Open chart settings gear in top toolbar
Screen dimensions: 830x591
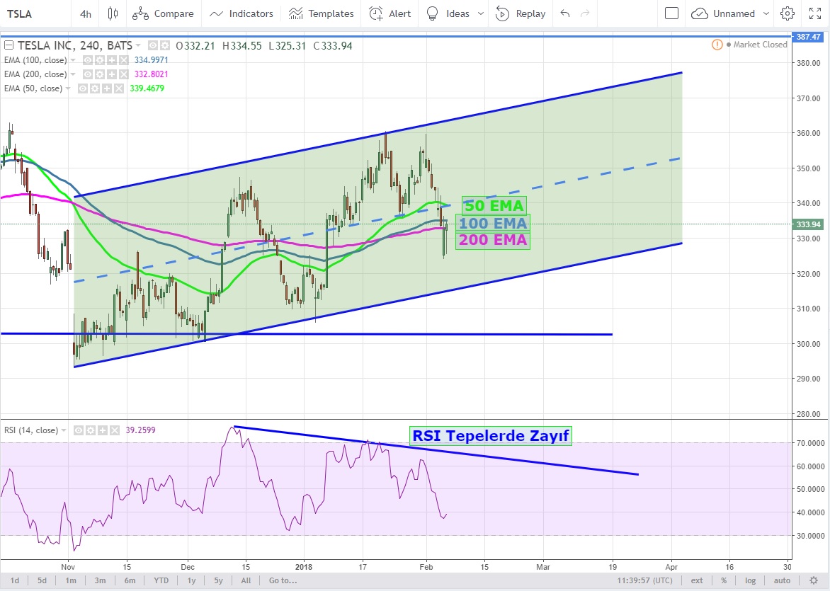pyautogui.click(x=787, y=13)
